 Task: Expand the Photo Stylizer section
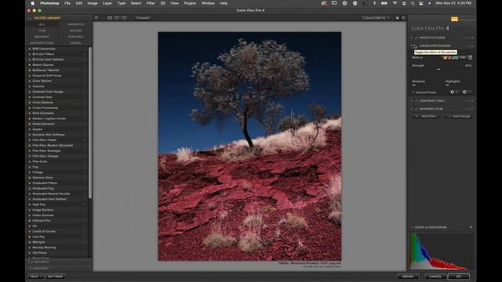[412, 38]
